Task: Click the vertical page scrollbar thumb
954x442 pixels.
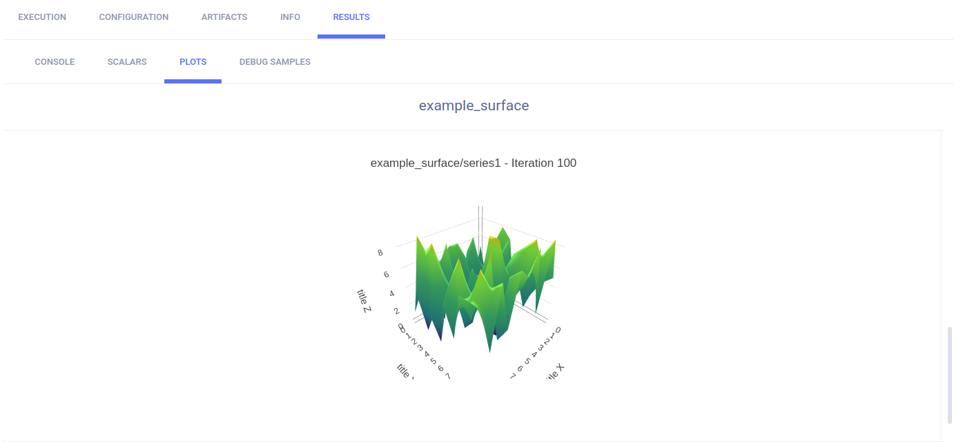Action: [x=950, y=376]
